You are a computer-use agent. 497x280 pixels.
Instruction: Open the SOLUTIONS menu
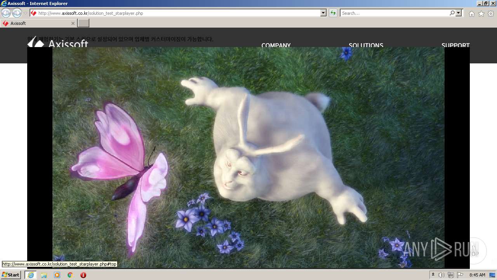pyautogui.click(x=366, y=45)
